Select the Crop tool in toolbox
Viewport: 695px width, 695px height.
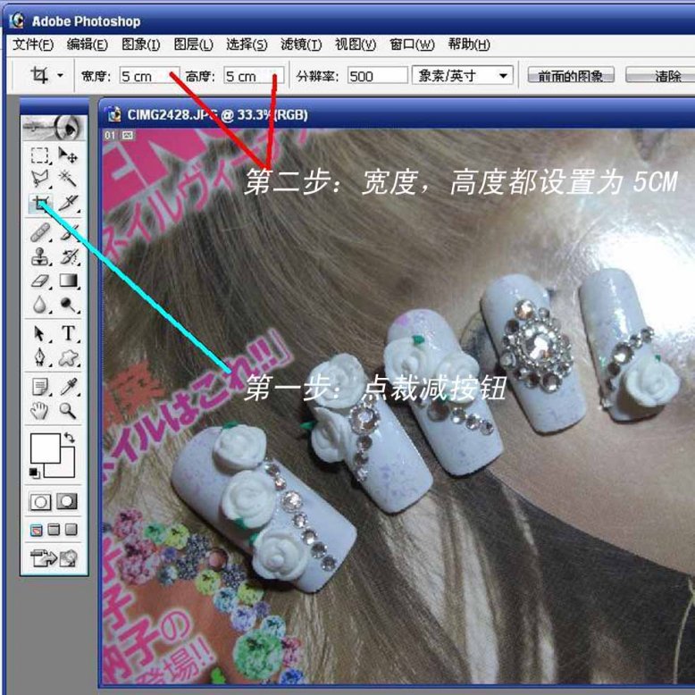40,205
